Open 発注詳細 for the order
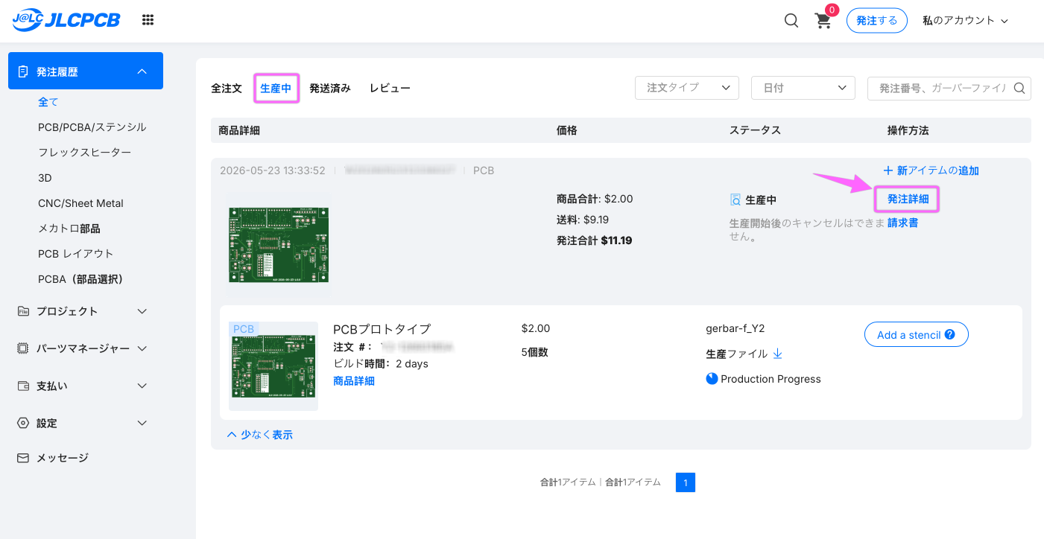 tap(908, 199)
